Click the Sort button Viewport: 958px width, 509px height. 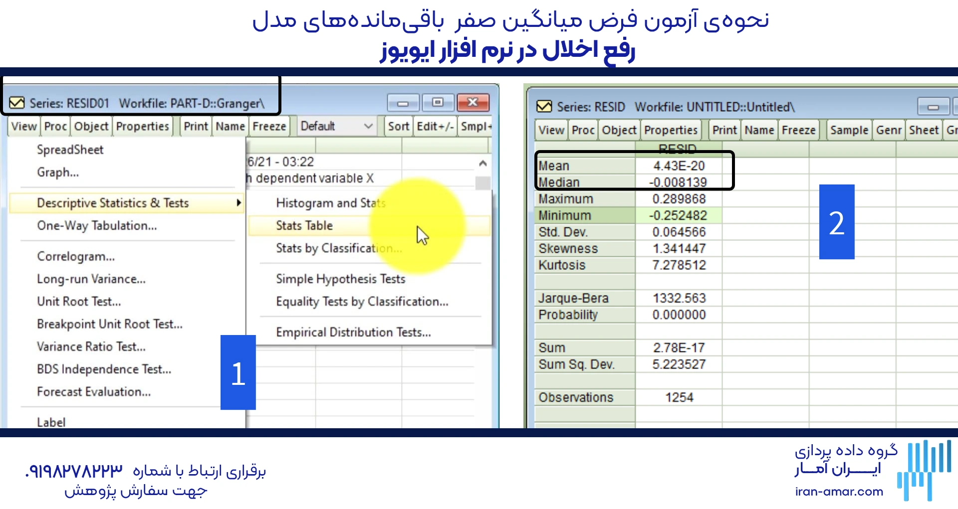[398, 126]
